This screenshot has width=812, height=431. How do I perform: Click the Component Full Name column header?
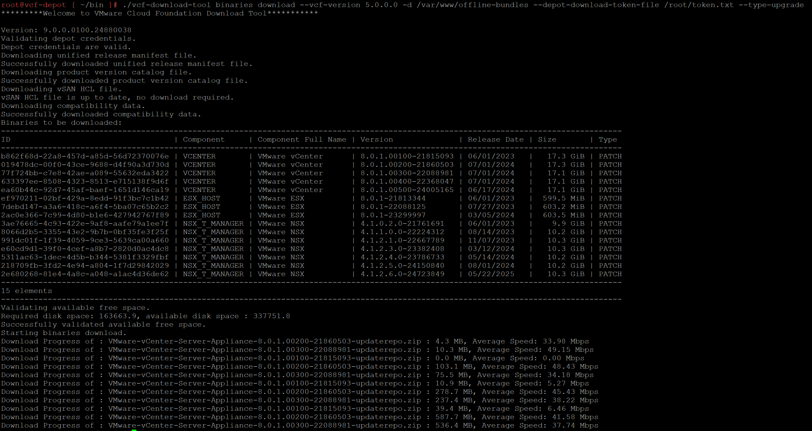[301, 139]
